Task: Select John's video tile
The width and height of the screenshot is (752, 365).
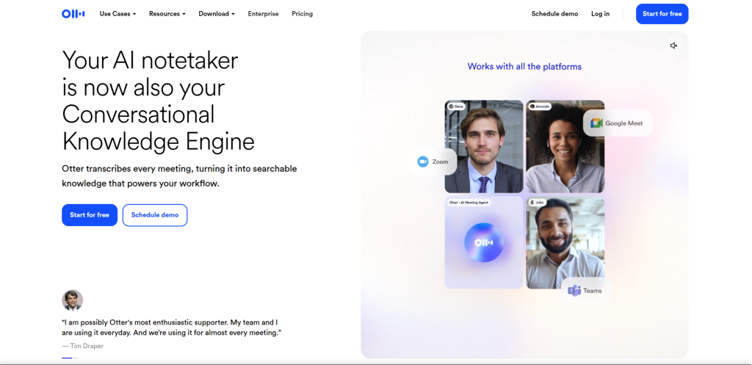Action: click(565, 242)
